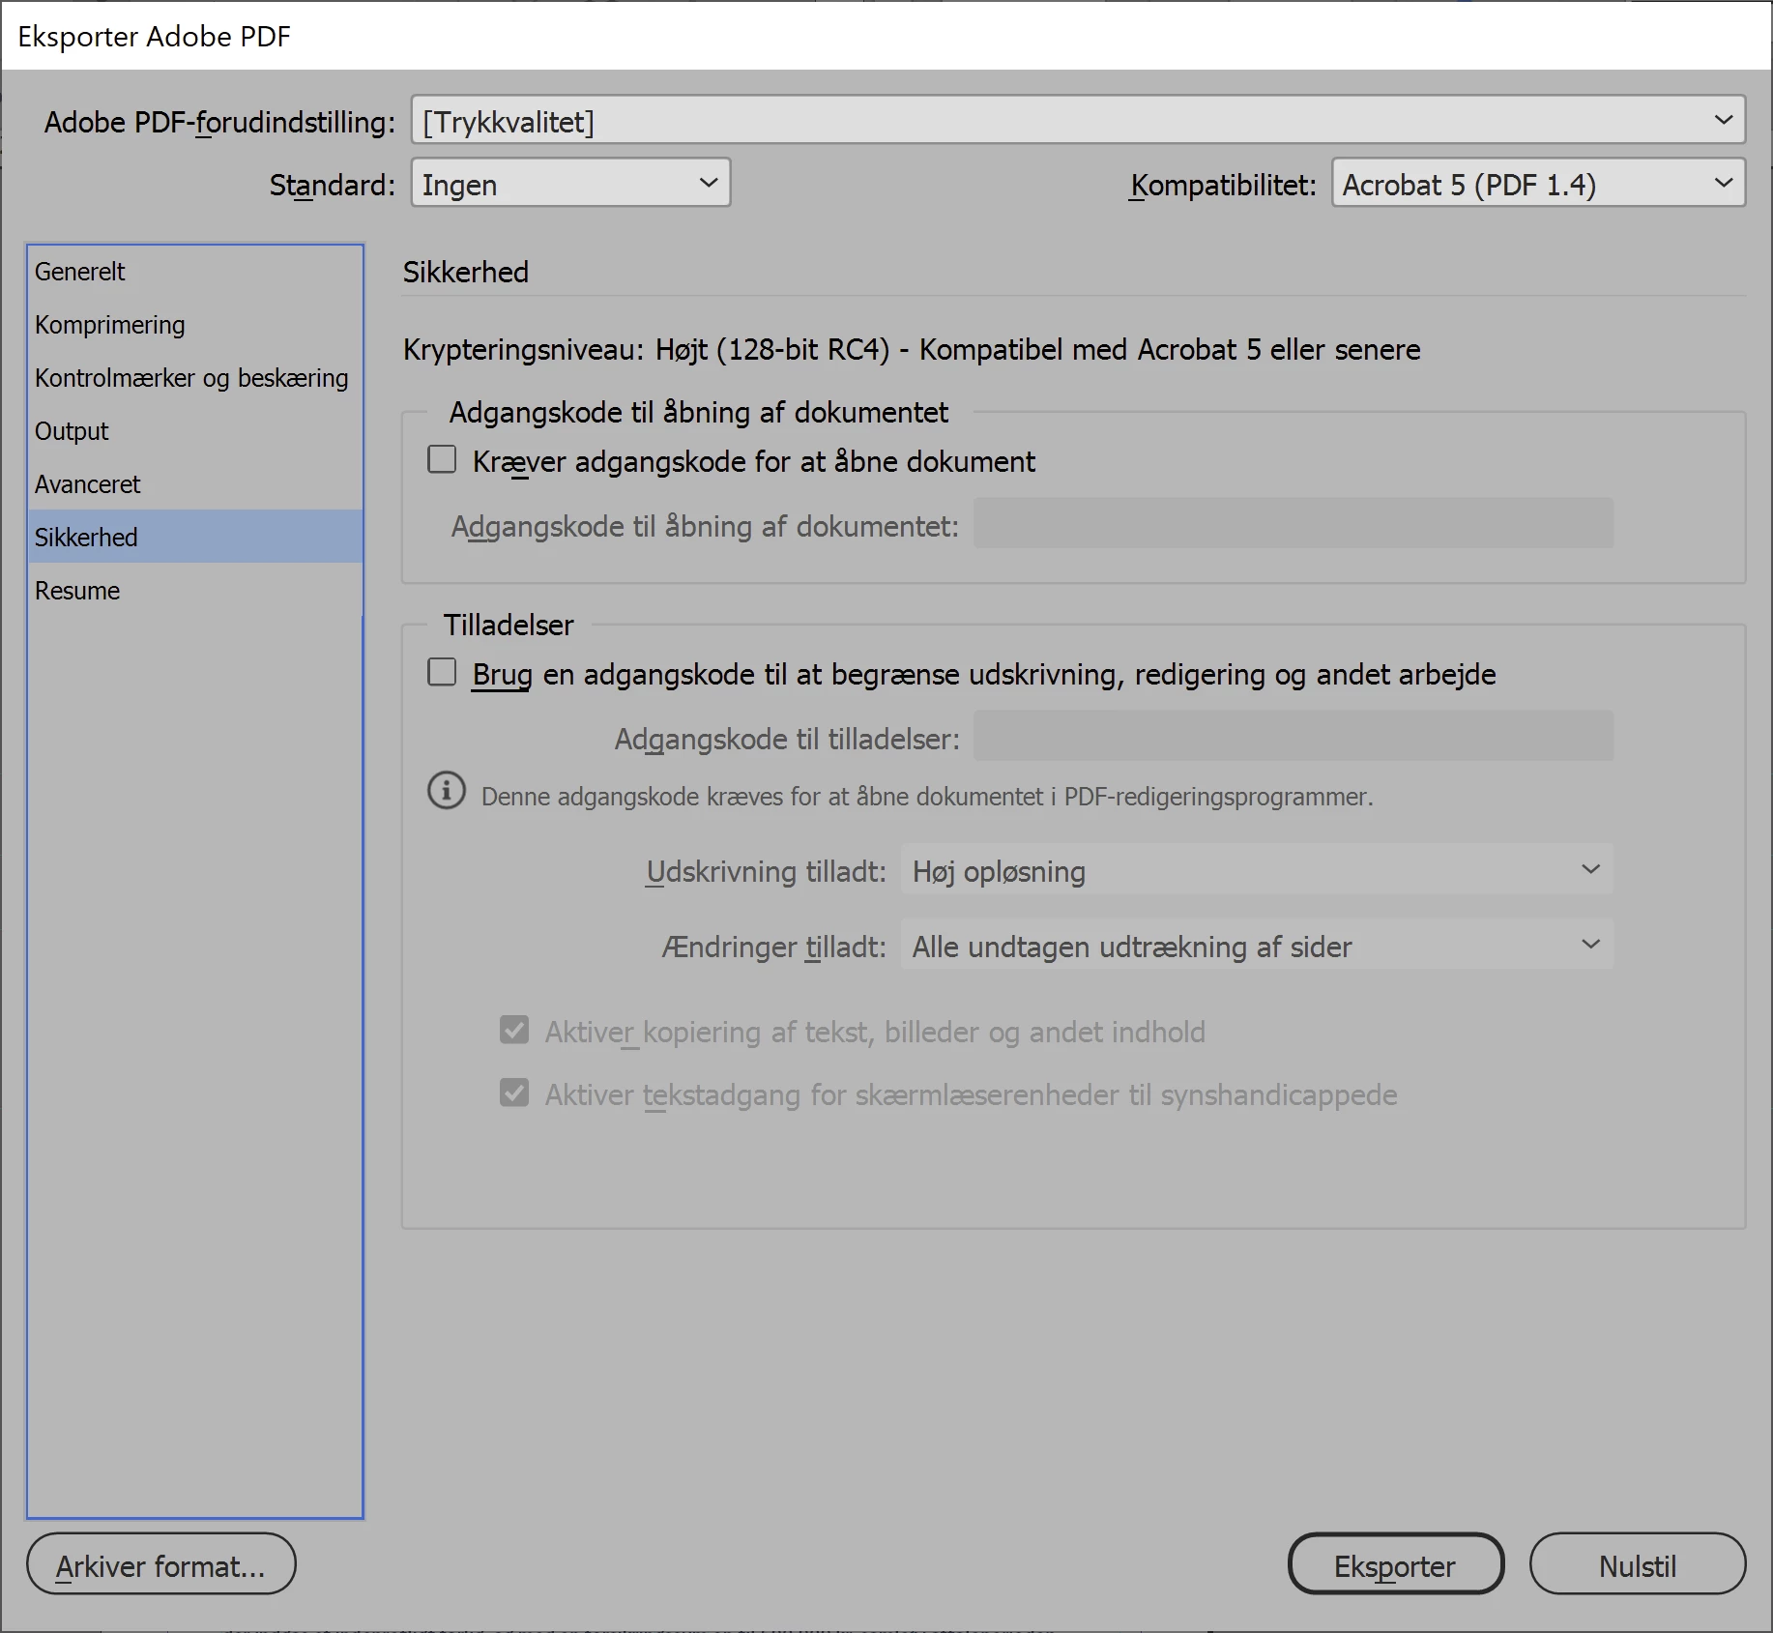
Task: Click the info icon beside the permissions note
Action: (x=447, y=791)
